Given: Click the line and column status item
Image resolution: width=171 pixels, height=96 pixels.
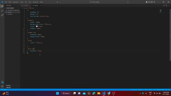Looking at the screenshot, I should (x=133, y=90).
